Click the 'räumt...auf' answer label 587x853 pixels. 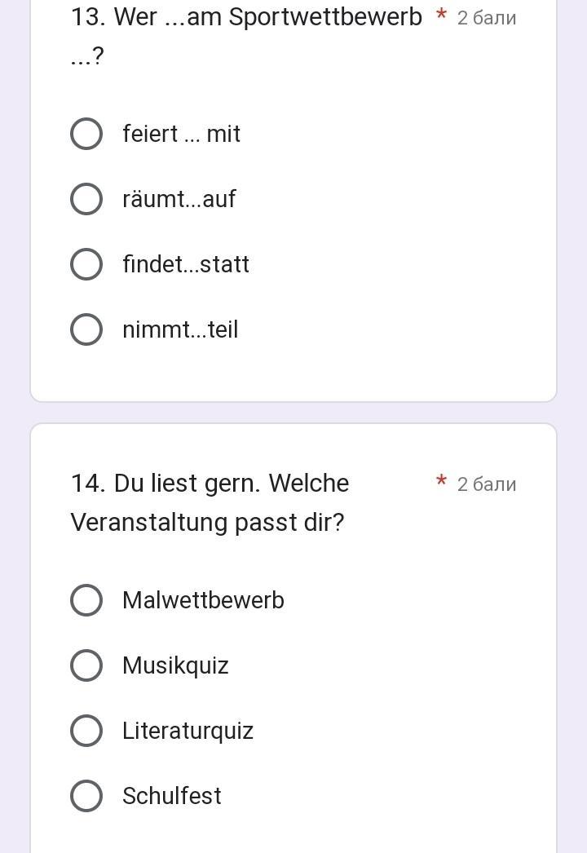(x=179, y=199)
